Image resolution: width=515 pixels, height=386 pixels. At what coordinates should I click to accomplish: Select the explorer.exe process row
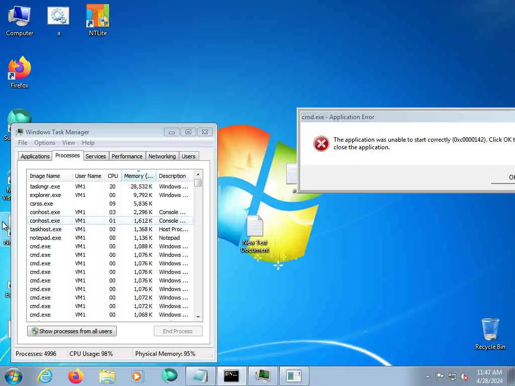tap(110, 195)
